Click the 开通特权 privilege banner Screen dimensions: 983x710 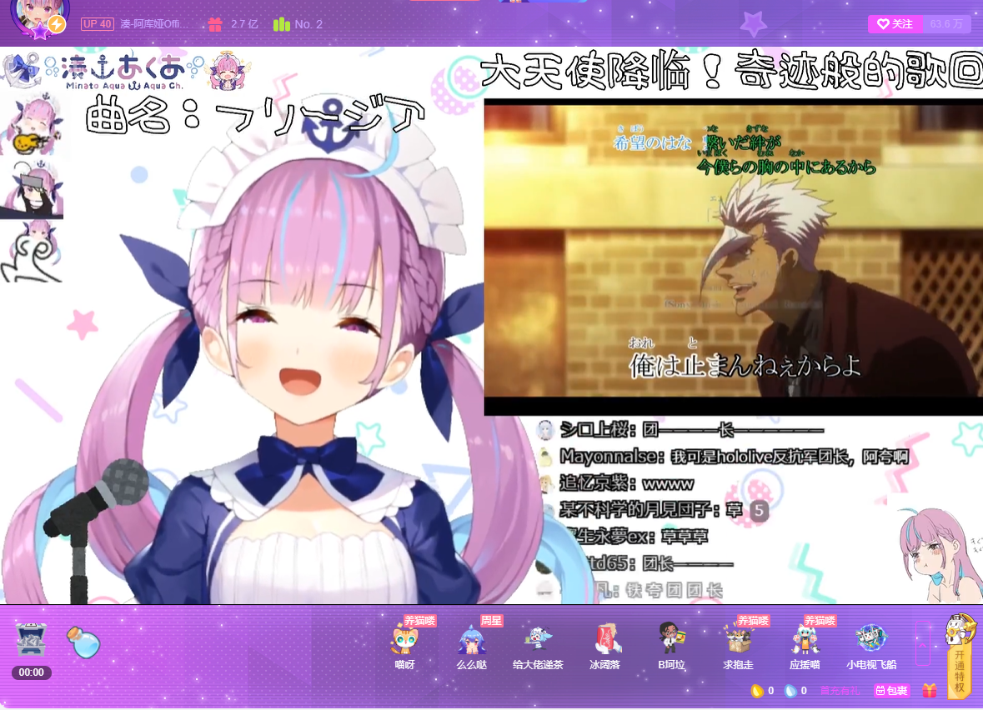click(960, 657)
